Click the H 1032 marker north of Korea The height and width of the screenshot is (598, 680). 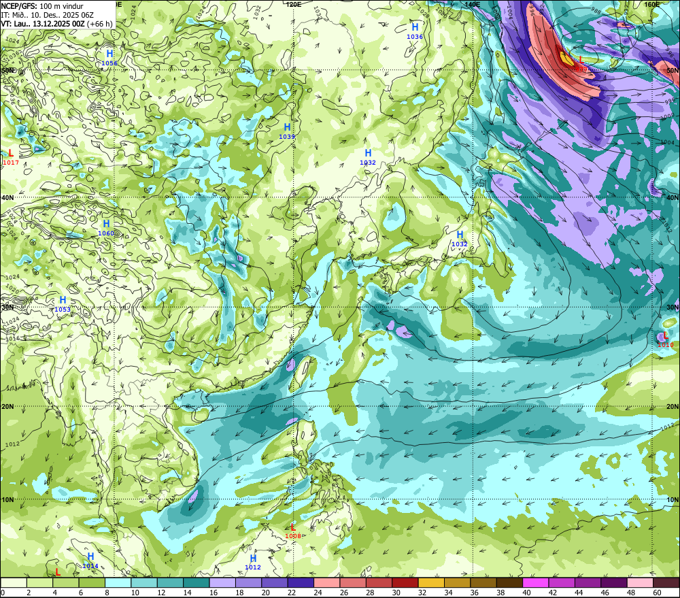tap(368, 157)
